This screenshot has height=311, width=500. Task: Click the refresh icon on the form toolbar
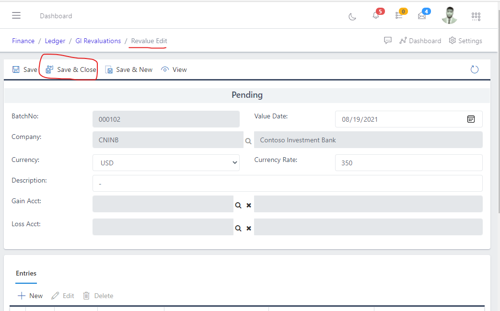(x=474, y=69)
